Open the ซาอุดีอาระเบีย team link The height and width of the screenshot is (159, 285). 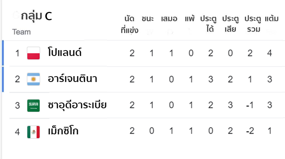[77, 105]
